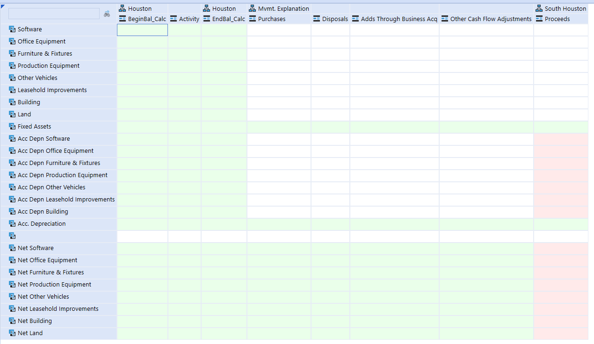
Task: Click the Acc. Depreciation row icon
Action: point(12,224)
